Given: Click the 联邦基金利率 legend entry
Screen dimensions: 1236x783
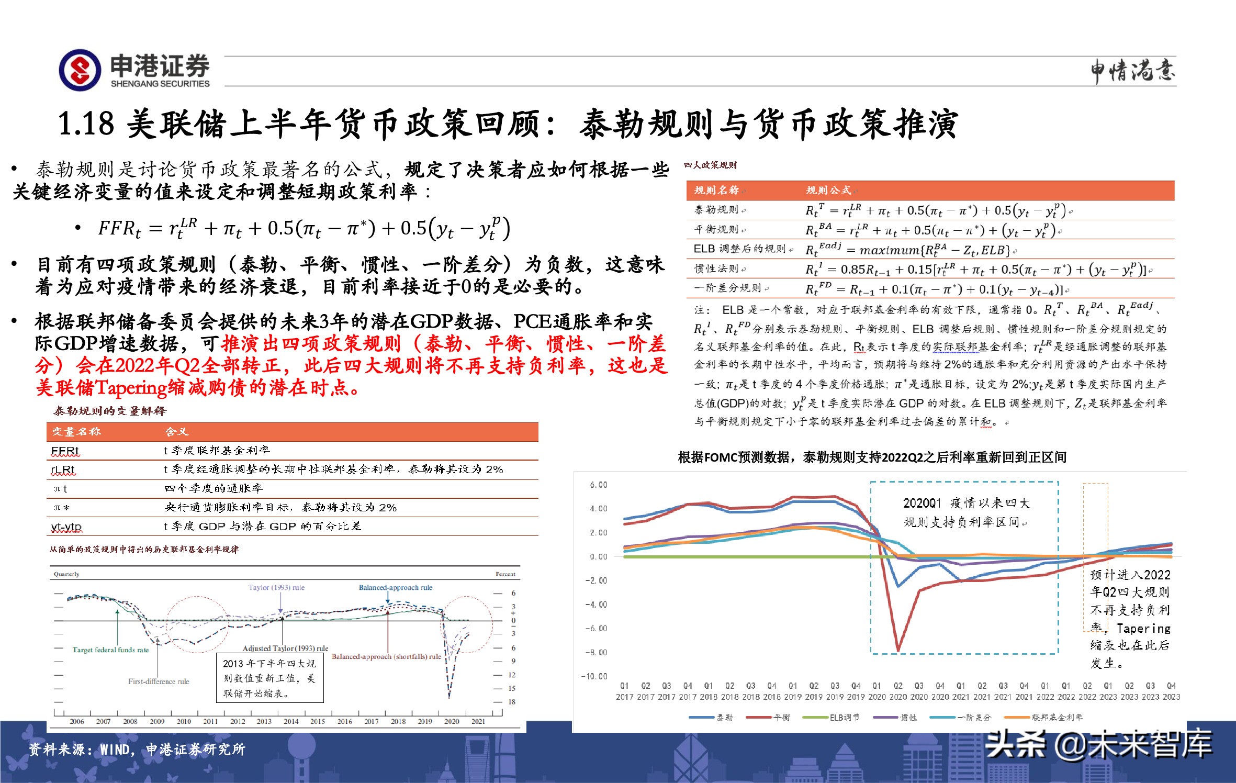Looking at the screenshot, I should [1043, 718].
